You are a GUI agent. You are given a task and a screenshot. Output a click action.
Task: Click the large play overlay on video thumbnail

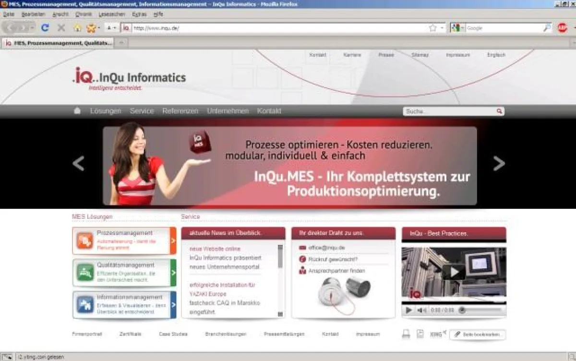[454, 272]
